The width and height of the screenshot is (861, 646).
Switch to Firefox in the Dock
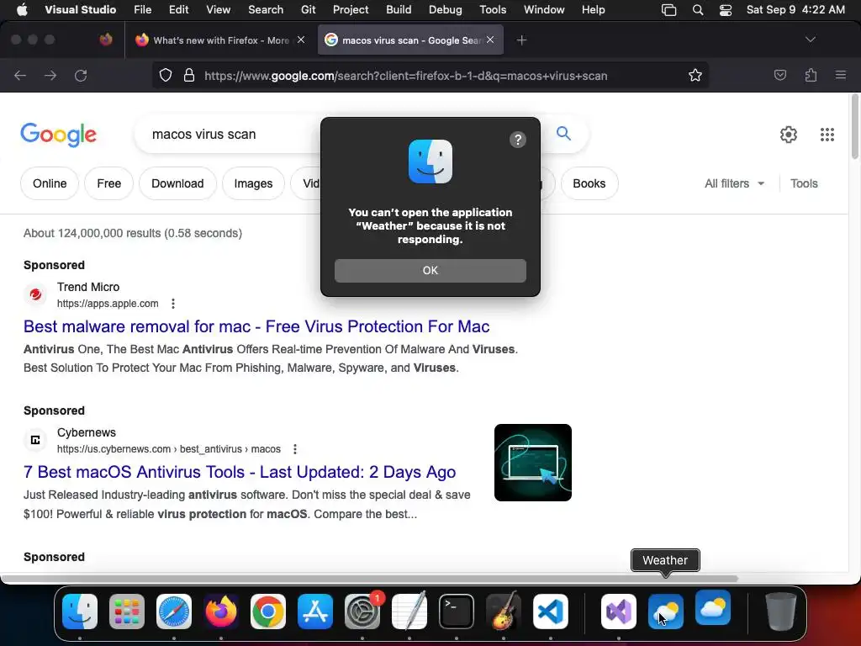(221, 611)
